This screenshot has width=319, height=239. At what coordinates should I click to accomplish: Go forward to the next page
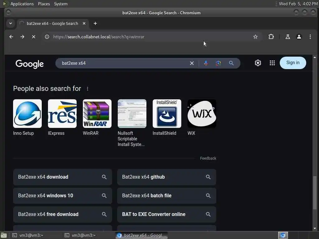pos(22,37)
